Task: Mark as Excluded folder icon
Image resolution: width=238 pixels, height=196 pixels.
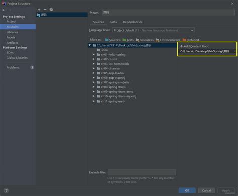Action: pyautogui.click(x=184, y=40)
